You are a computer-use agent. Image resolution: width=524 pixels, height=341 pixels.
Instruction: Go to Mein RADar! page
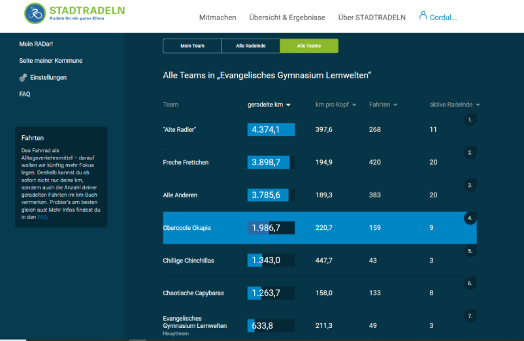36,44
